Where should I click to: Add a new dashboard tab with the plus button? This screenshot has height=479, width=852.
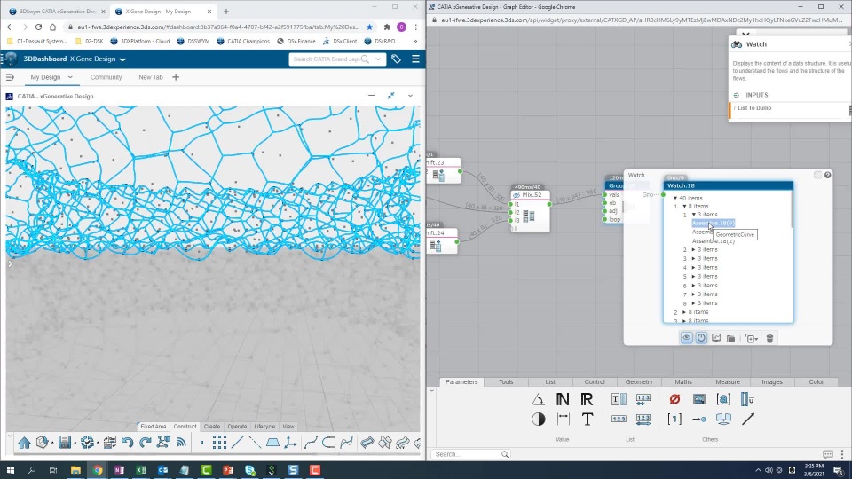coord(176,77)
